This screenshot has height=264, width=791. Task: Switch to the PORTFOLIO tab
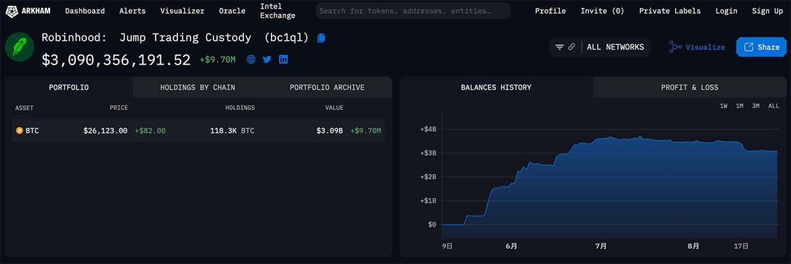coord(69,88)
